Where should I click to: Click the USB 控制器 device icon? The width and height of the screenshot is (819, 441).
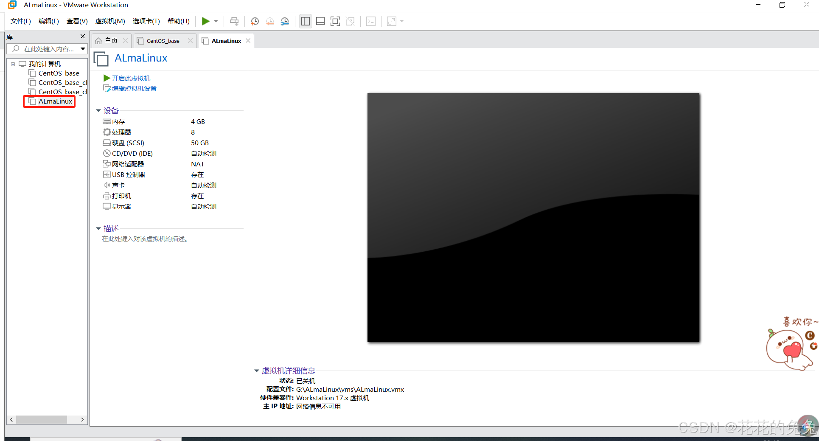point(107,174)
